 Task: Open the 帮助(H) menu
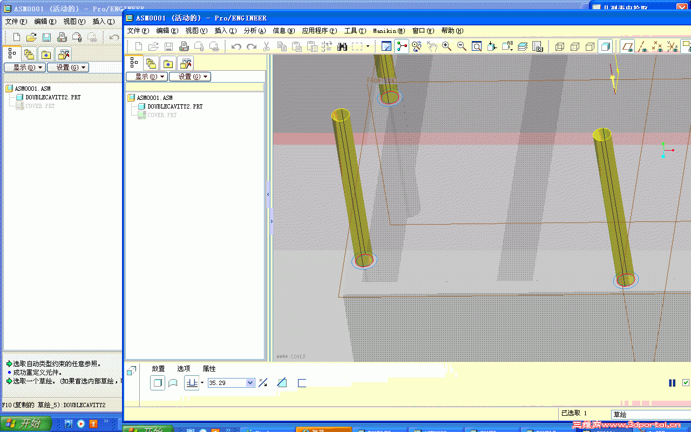(x=452, y=31)
